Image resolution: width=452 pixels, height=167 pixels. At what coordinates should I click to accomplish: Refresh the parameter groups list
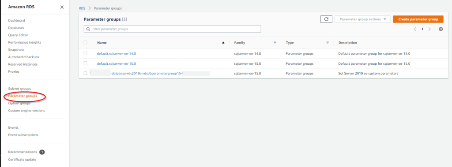pyautogui.click(x=326, y=19)
